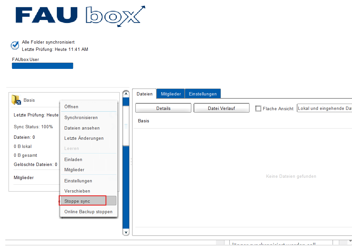
Task: Click the folder list scroll-down arrow
Action: 126,232
